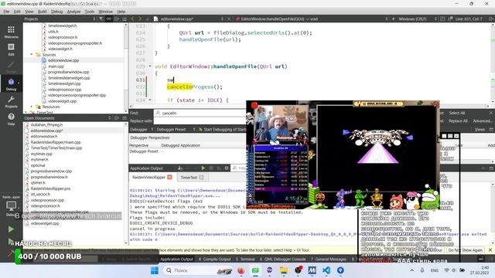Click the Replace with input field
The height and width of the screenshot is (278, 495).
coord(200,120)
